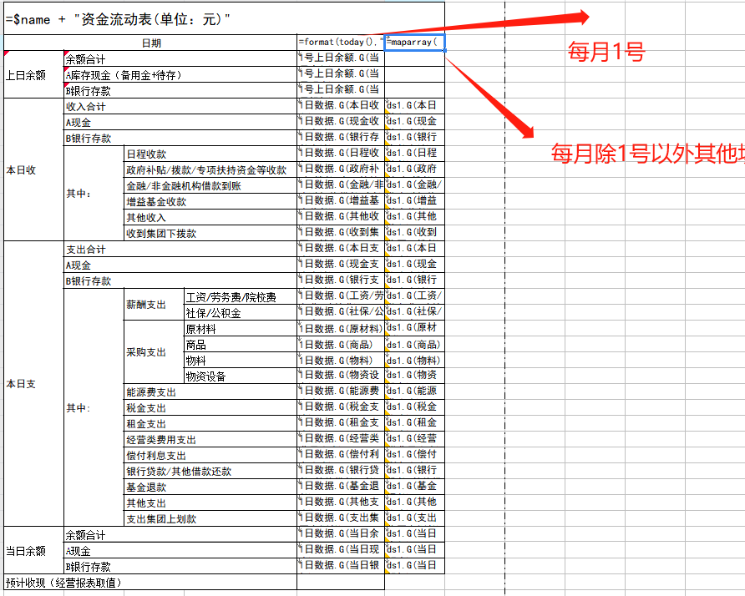745x596 pixels.
Task: Select the 薪酬支出 cell
Action: click(x=154, y=305)
